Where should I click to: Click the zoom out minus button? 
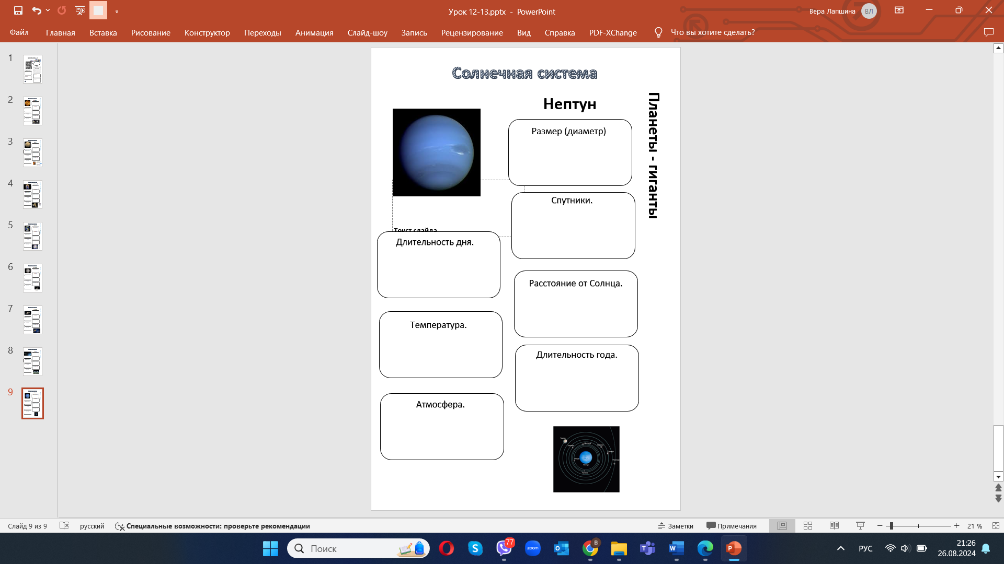pyautogui.click(x=880, y=526)
